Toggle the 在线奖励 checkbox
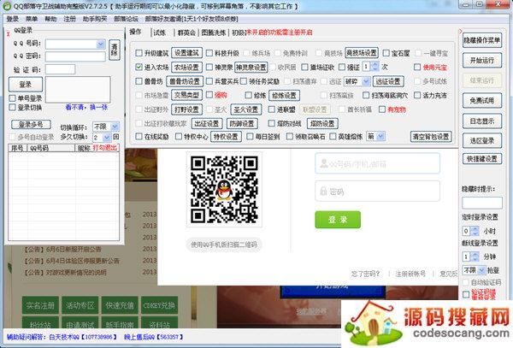This screenshot has width=513, height=348. pyautogui.click(x=139, y=137)
